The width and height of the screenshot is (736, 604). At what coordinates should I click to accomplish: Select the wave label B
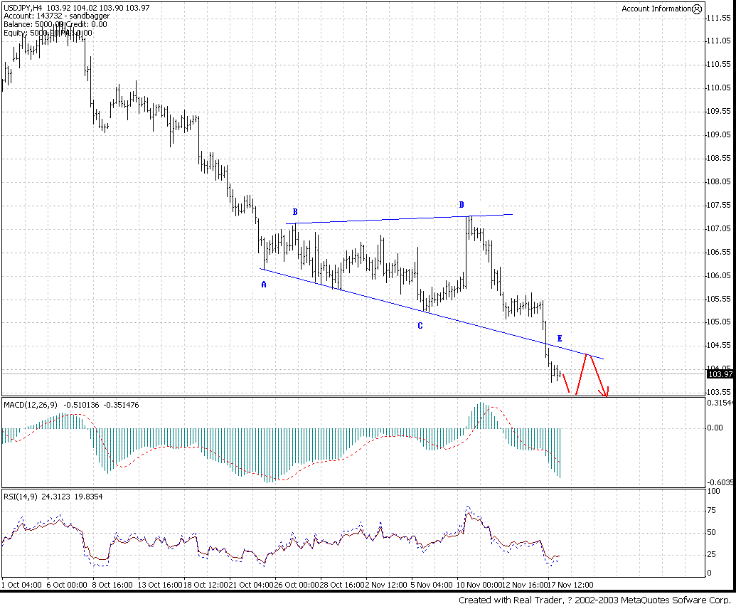point(295,212)
